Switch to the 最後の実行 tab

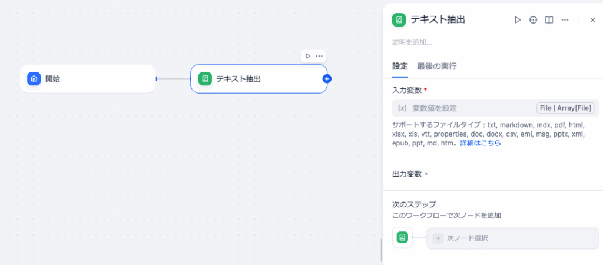436,66
